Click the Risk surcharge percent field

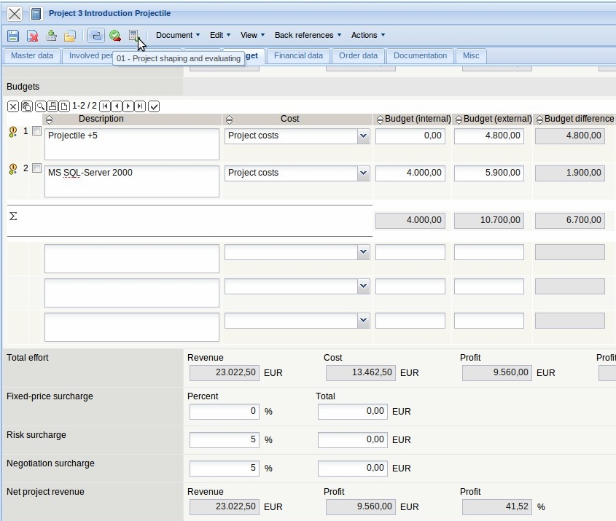click(224, 439)
